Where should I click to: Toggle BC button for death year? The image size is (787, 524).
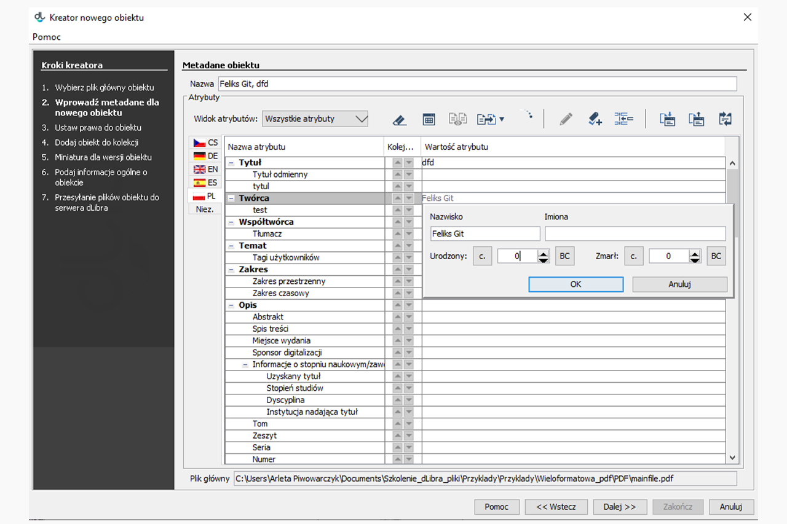716,256
